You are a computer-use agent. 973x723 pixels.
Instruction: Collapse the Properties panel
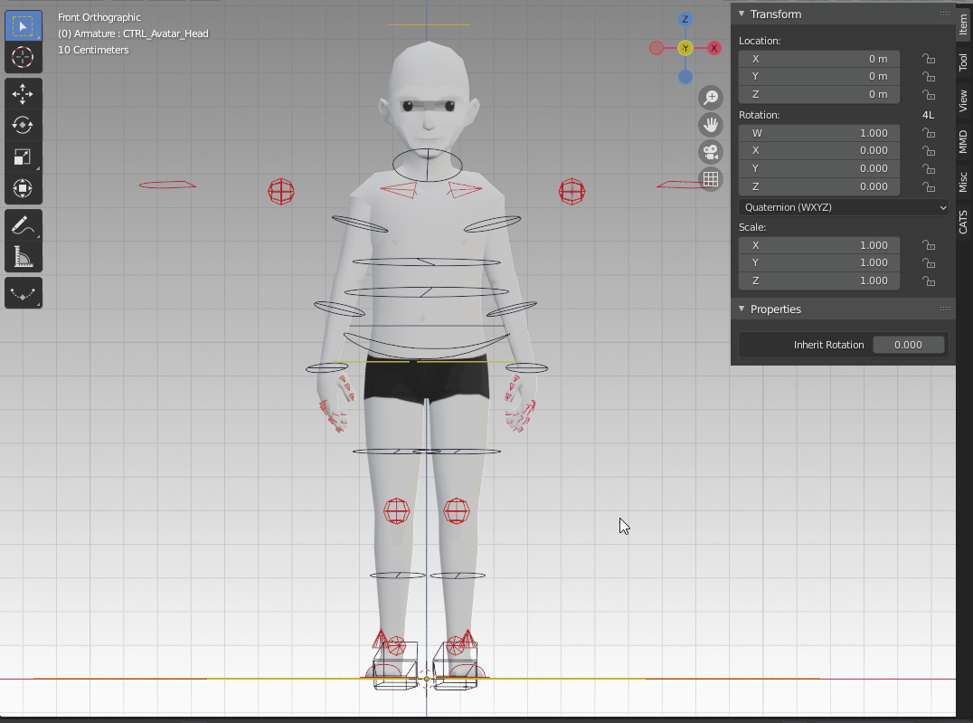point(742,309)
